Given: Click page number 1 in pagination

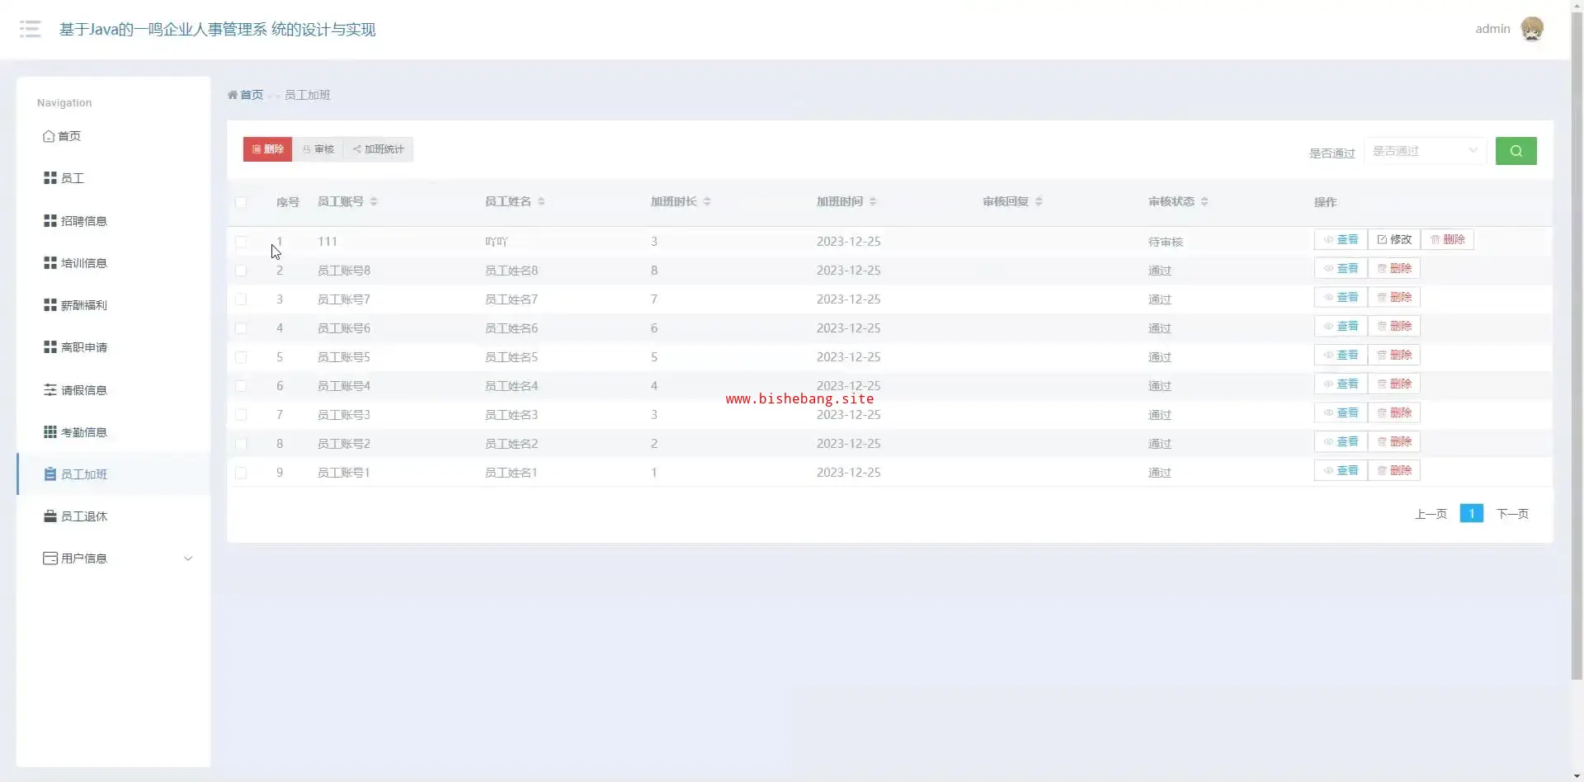Looking at the screenshot, I should (1471, 513).
